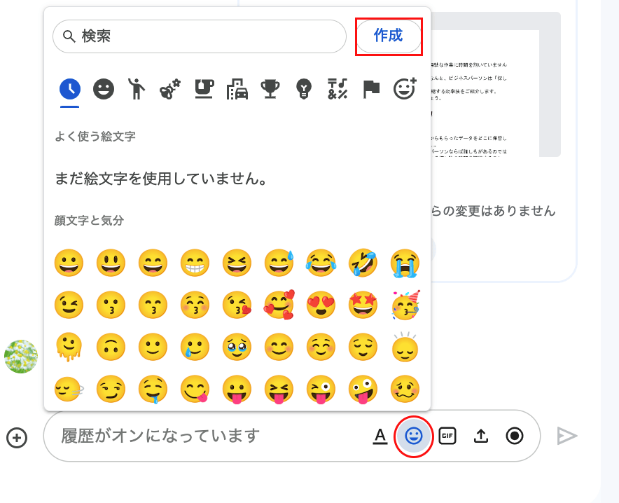
Task: Open the symbols emoji category
Action: click(x=338, y=89)
